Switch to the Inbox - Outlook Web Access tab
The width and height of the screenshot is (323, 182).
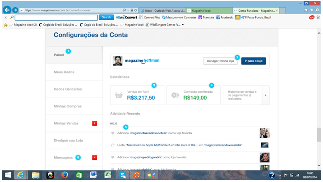[162, 10]
